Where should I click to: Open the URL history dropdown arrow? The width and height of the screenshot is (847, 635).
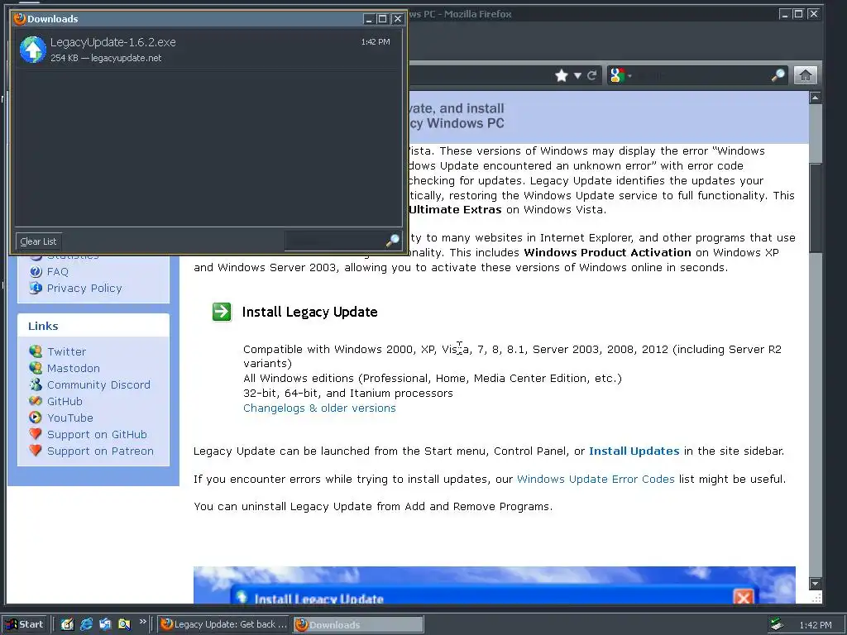577,75
